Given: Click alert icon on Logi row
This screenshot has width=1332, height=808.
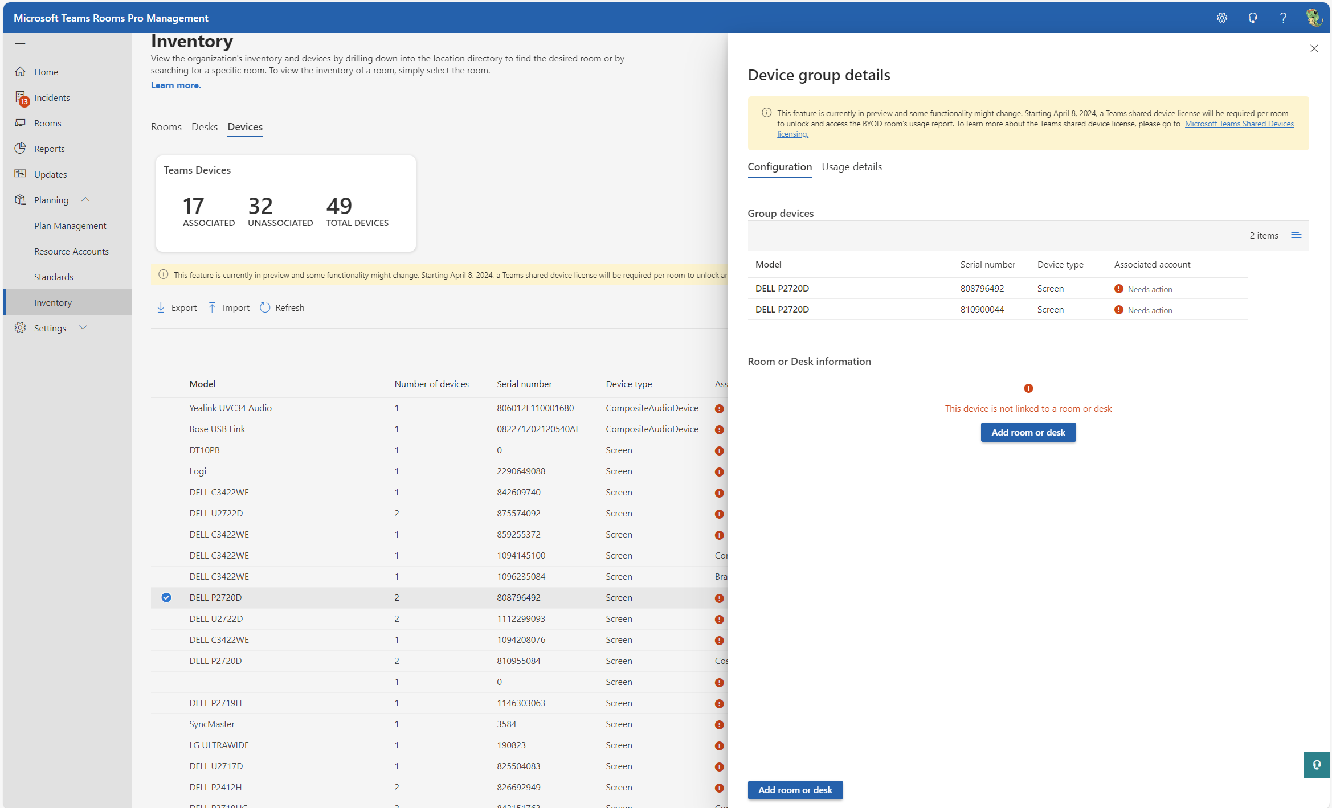Looking at the screenshot, I should (x=719, y=471).
